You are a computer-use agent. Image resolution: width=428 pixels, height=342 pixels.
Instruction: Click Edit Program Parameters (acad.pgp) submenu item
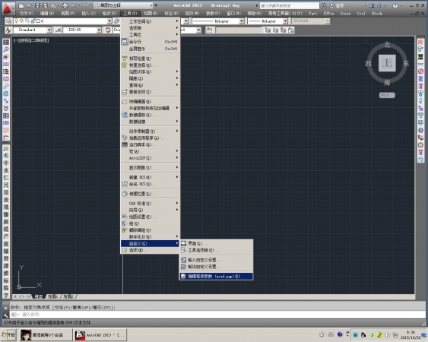point(216,276)
